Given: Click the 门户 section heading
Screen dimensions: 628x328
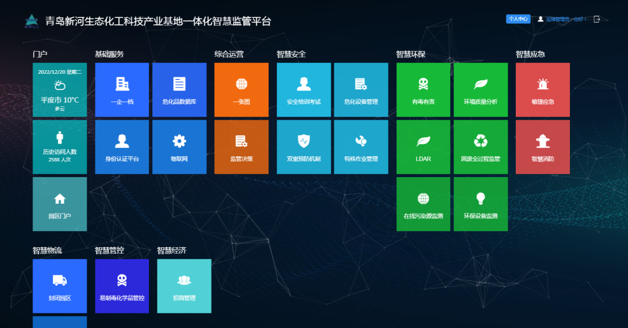Looking at the screenshot, I should pos(40,54).
